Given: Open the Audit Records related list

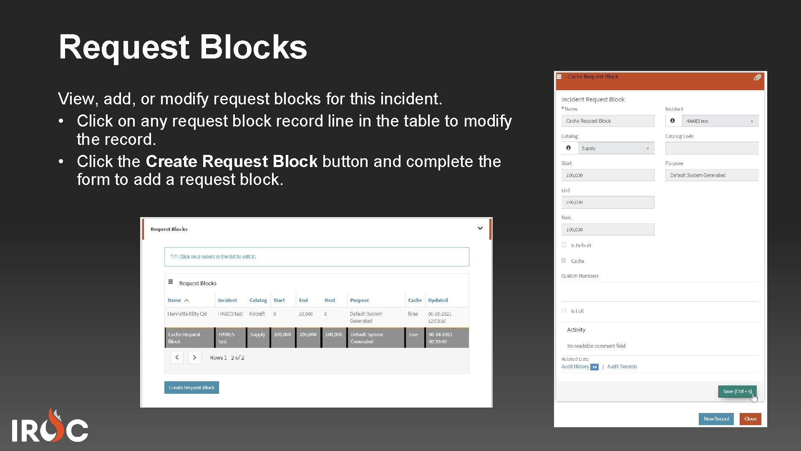Looking at the screenshot, I should pos(622,366).
